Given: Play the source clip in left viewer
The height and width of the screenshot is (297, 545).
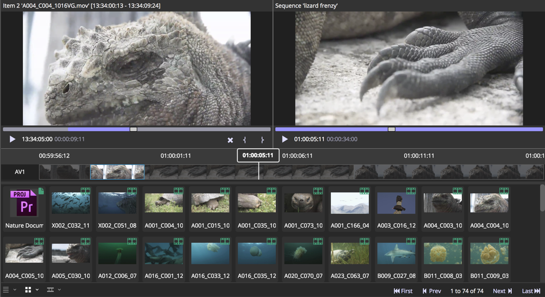Looking at the screenshot, I should coord(12,139).
